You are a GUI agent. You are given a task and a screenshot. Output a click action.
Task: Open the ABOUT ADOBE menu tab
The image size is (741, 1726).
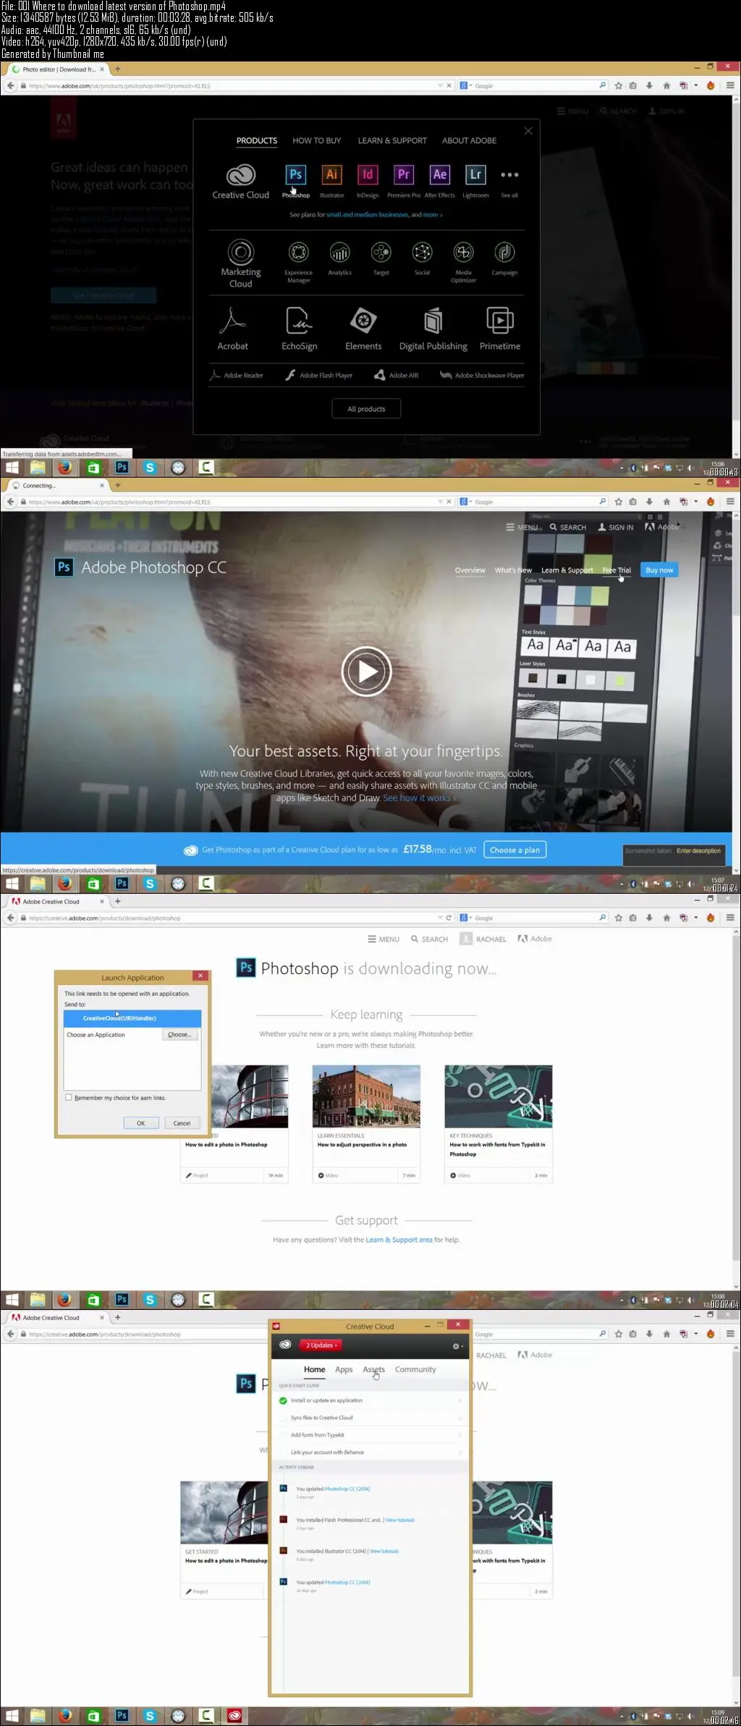[470, 140]
